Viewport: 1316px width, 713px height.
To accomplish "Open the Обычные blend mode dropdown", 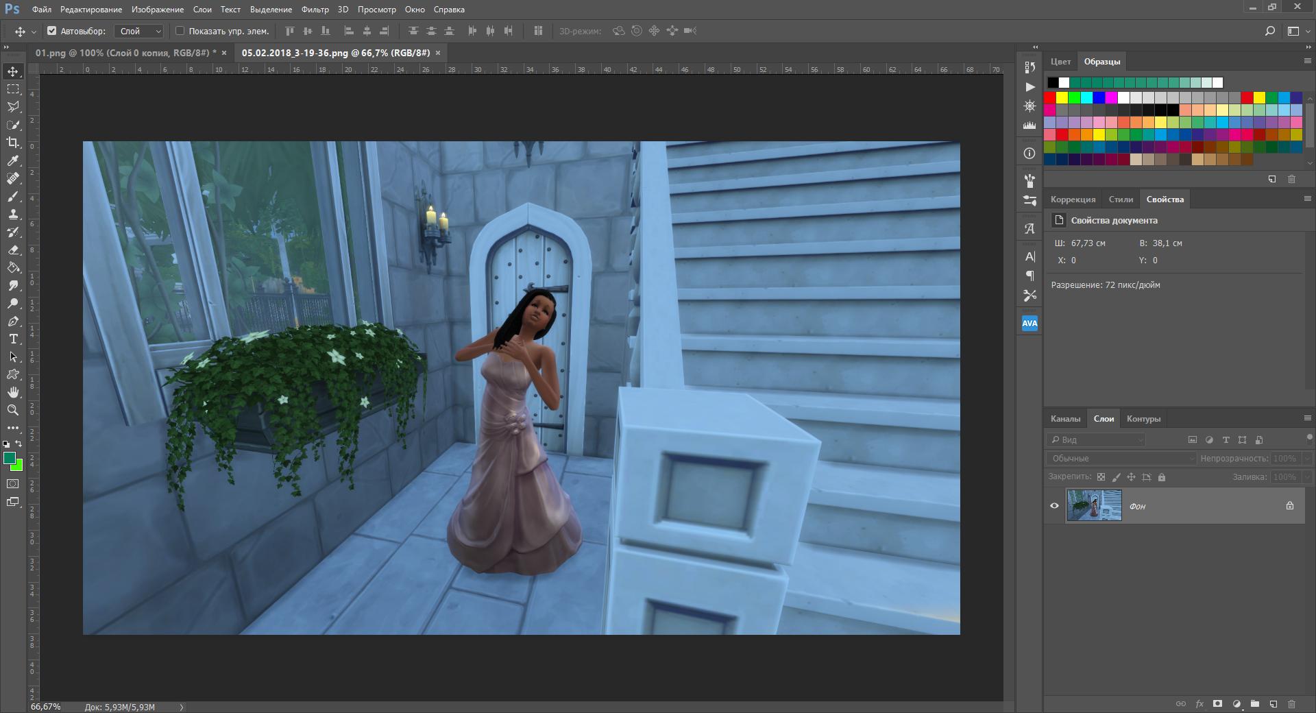I will [1121, 458].
